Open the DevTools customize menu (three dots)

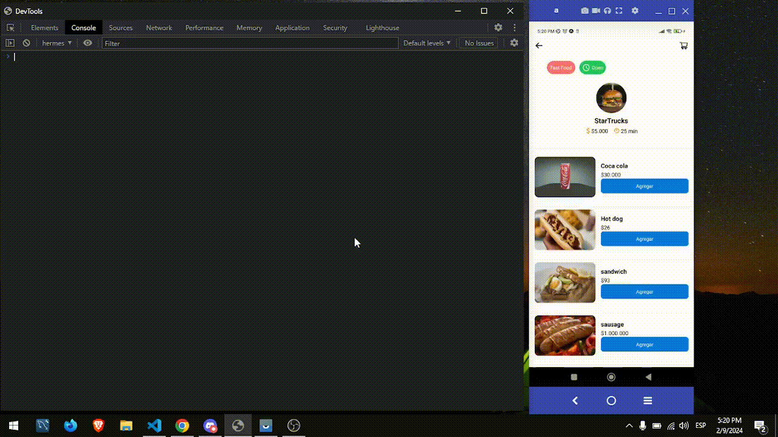point(514,27)
